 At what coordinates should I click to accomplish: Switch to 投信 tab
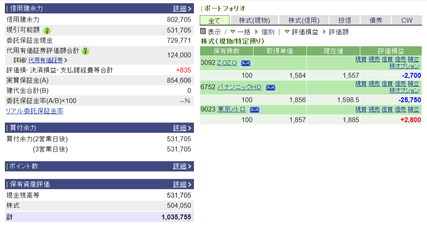tap(344, 20)
